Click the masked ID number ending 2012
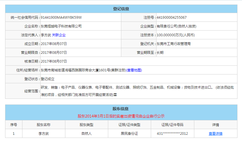The width and height of the screenshot is (242, 141). click(x=172, y=134)
